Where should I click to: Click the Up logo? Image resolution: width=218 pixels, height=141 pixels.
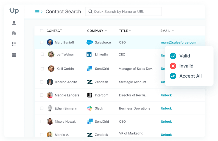click(14, 11)
